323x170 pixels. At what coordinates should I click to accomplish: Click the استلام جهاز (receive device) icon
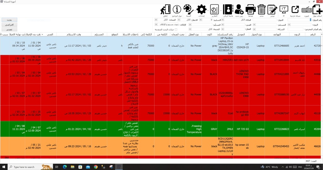point(317,10)
